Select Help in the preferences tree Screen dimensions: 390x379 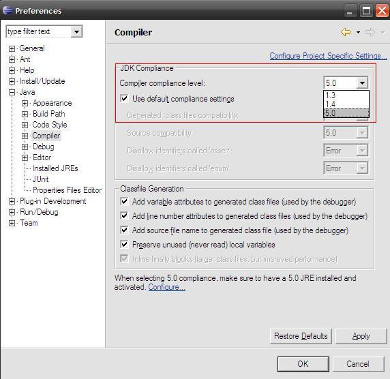point(27,70)
